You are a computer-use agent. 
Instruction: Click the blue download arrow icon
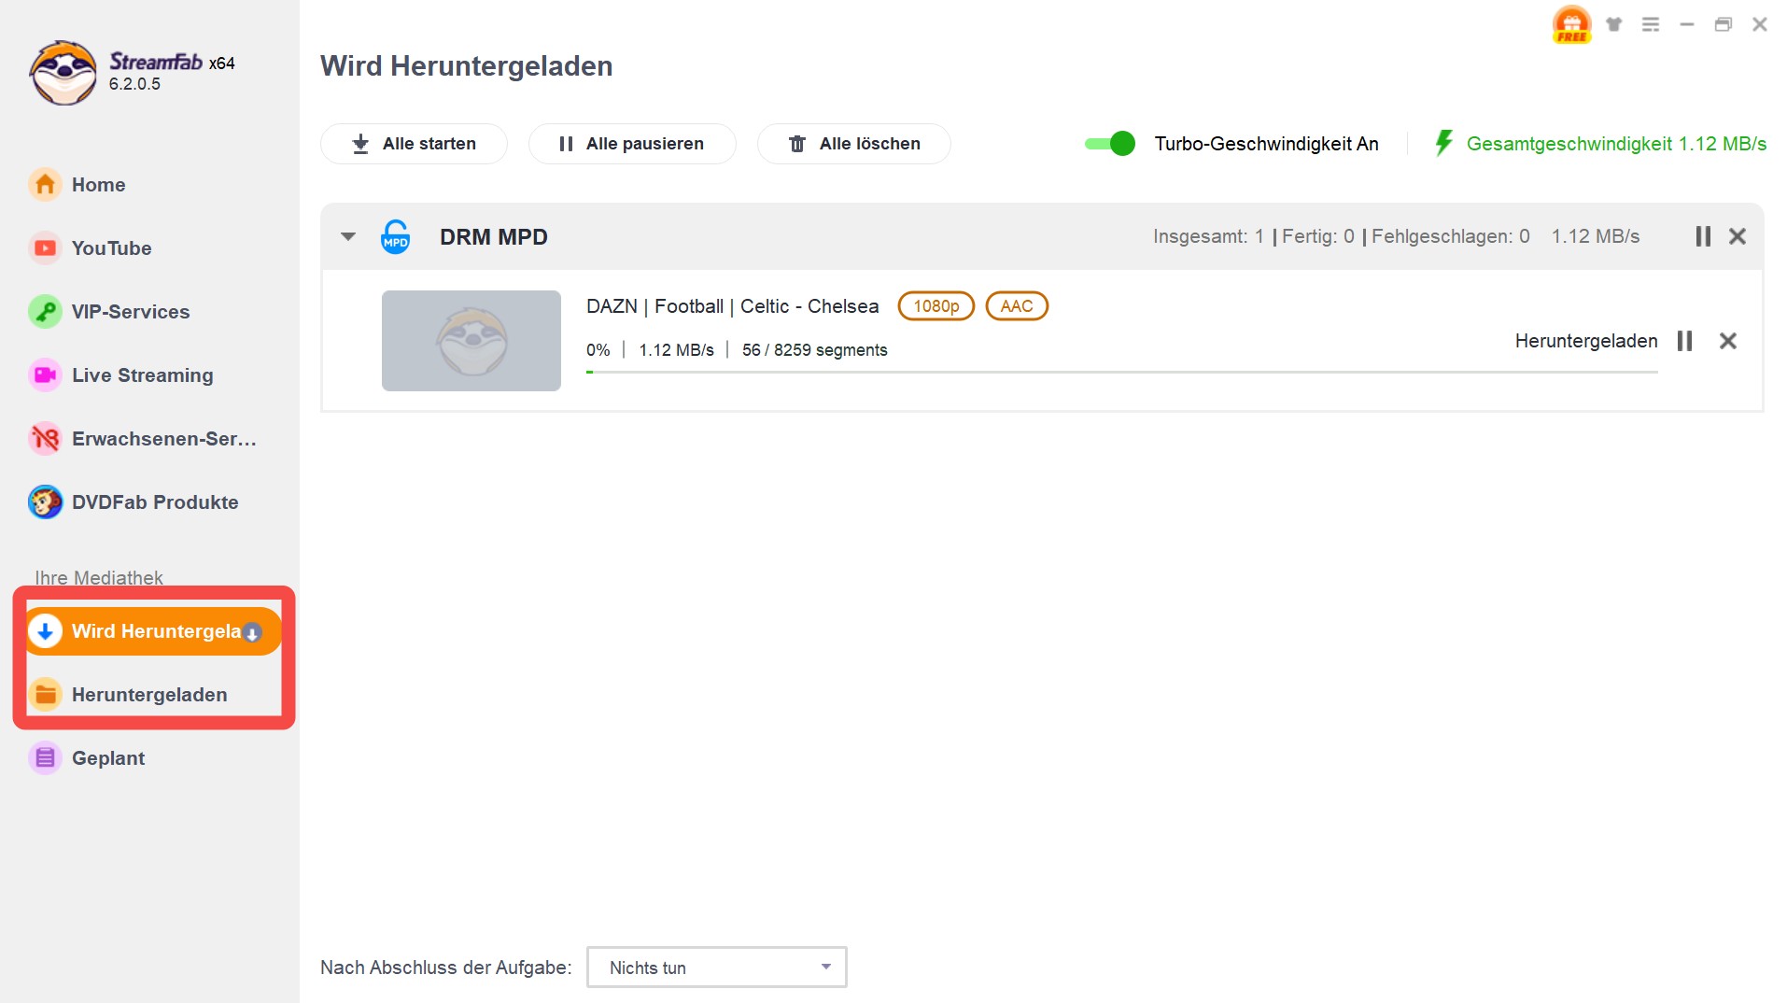45,631
